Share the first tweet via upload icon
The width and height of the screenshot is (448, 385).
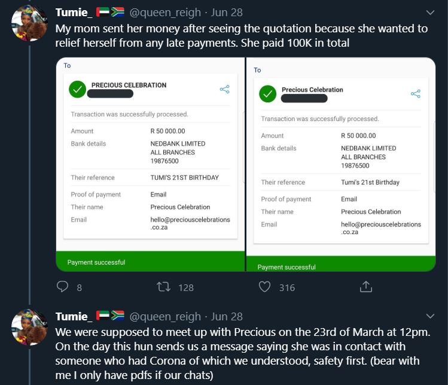point(366,286)
